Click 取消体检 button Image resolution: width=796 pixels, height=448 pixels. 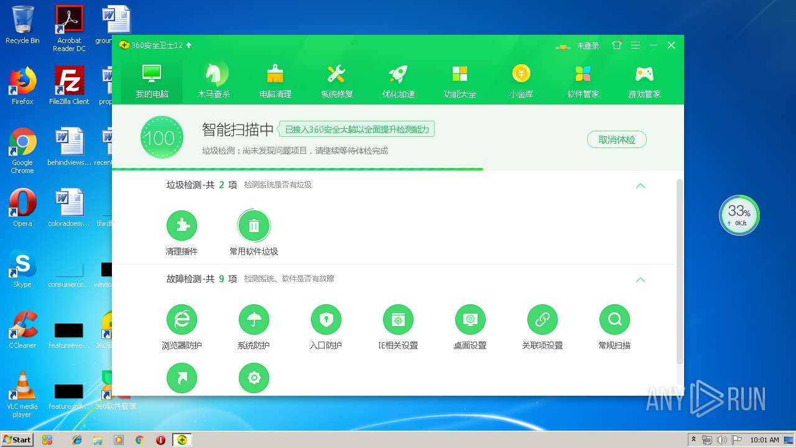(x=616, y=139)
